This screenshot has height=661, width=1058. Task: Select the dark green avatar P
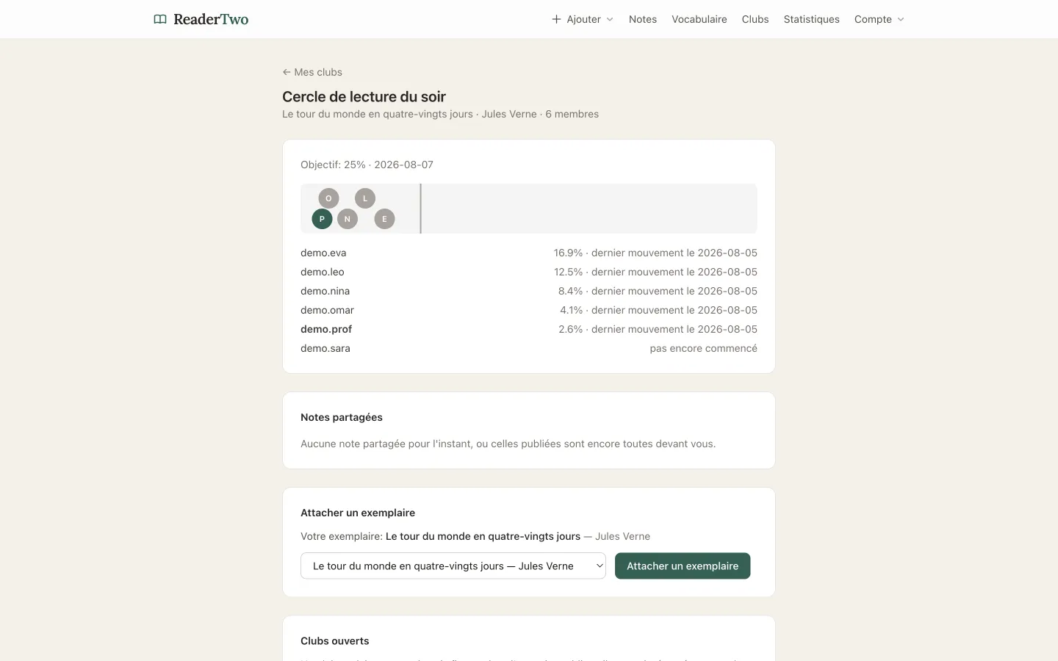(x=322, y=219)
